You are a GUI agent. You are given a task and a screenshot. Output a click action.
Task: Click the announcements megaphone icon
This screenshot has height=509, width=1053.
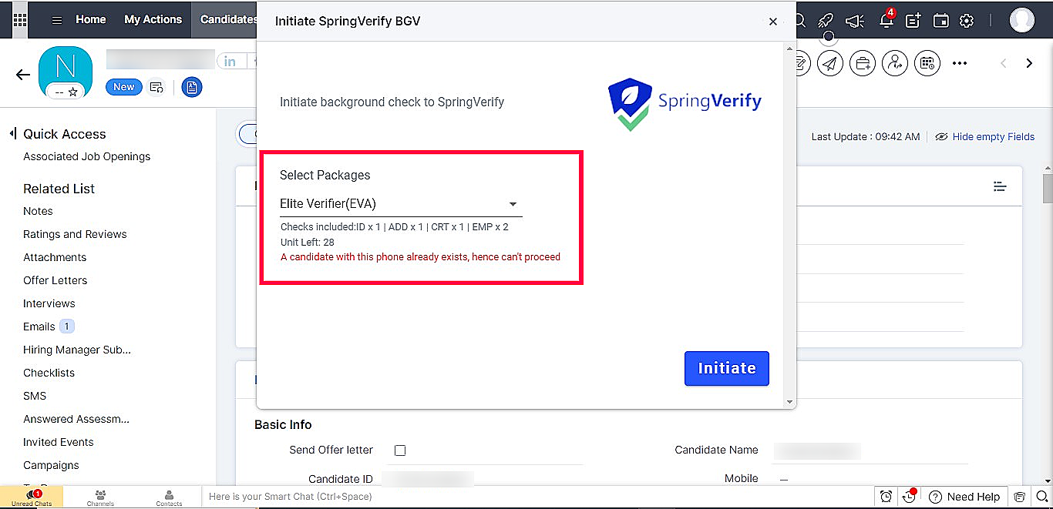pyautogui.click(x=853, y=21)
